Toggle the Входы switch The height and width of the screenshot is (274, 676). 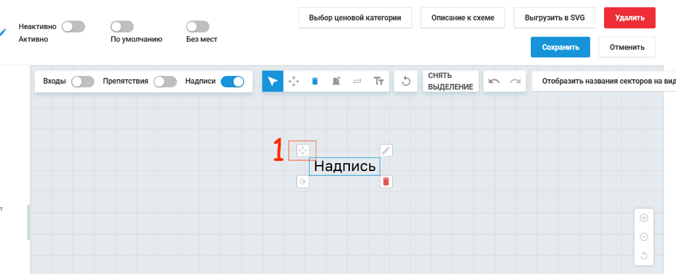tap(83, 82)
